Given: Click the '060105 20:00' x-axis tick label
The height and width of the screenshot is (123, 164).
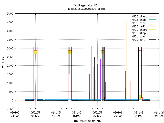Looking at the screenshot, I should click(97, 114).
